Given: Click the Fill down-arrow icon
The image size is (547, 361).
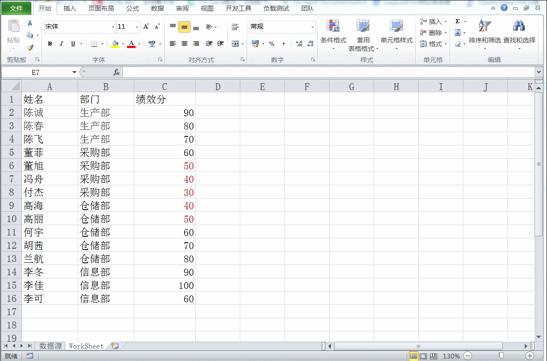Looking at the screenshot, I should point(457,33).
